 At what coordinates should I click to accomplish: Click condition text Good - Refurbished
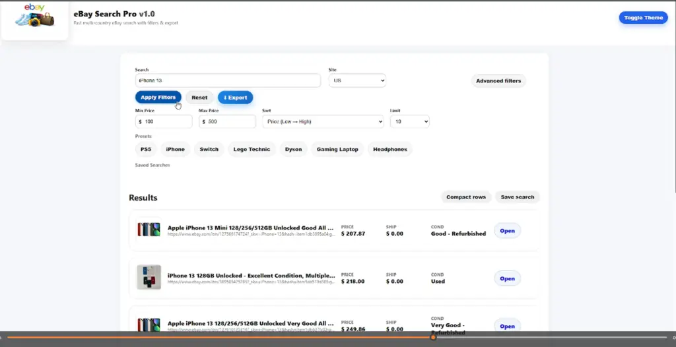pyautogui.click(x=458, y=234)
